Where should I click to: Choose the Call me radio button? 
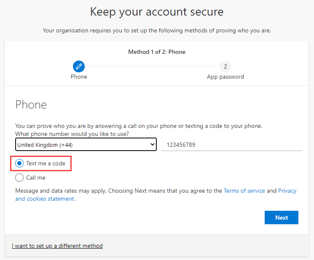[x=19, y=178]
